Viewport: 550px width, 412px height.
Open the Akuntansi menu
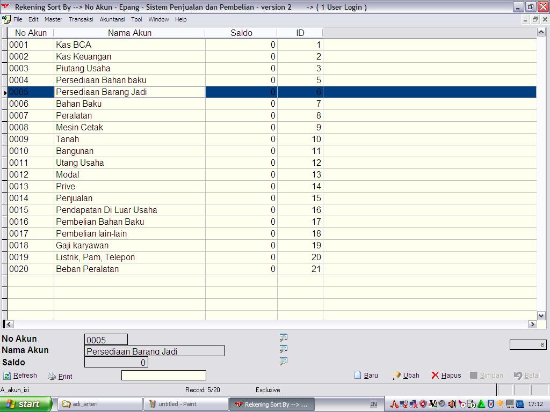112,19
